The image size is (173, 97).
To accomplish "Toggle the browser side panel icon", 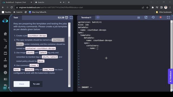I will point(161,7).
